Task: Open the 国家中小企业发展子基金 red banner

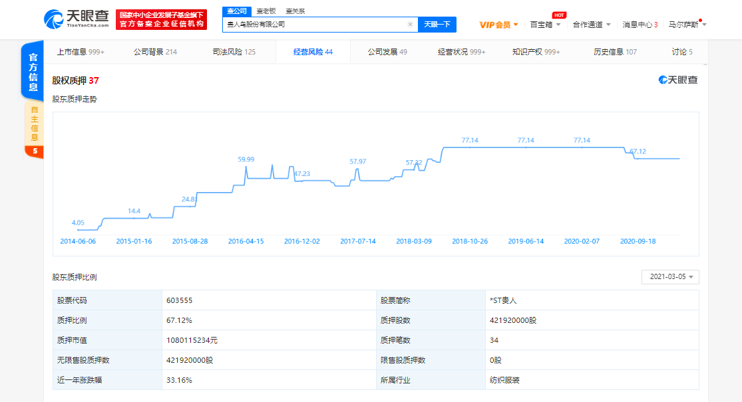Action: click(161, 19)
